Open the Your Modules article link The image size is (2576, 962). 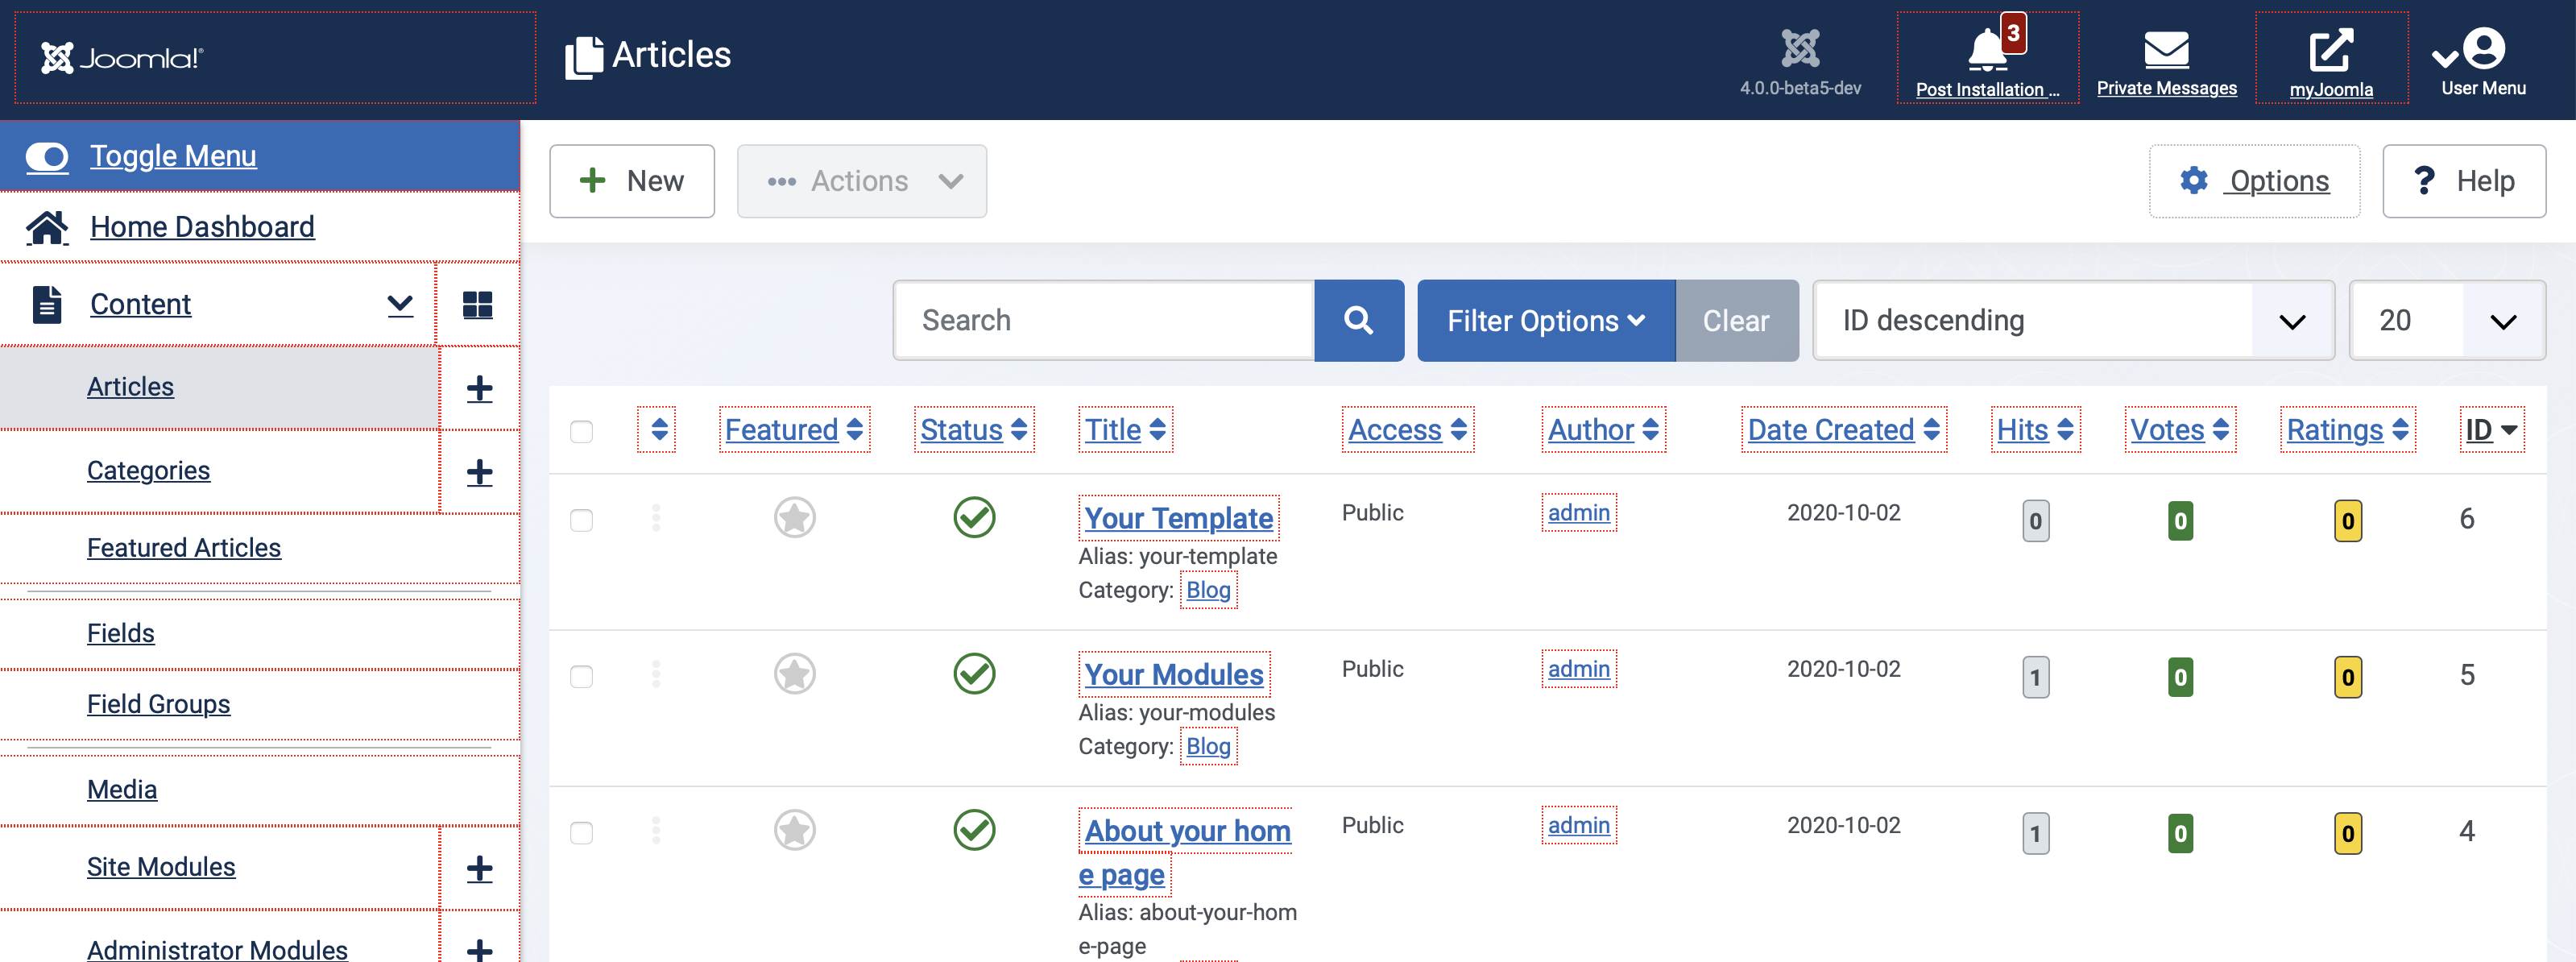pyautogui.click(x=1174, y=674)
